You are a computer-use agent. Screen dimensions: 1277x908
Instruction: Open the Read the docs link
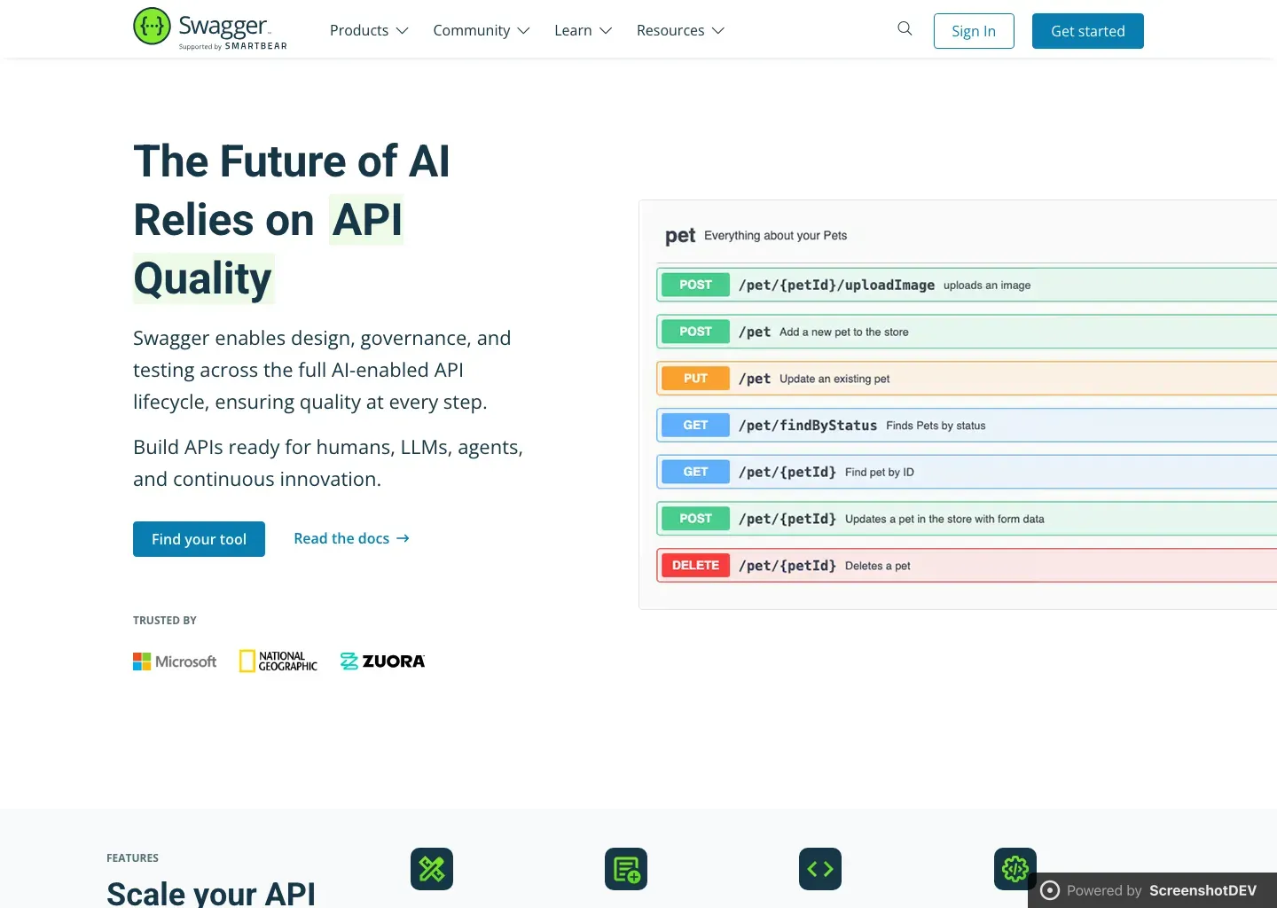point(351,538)
